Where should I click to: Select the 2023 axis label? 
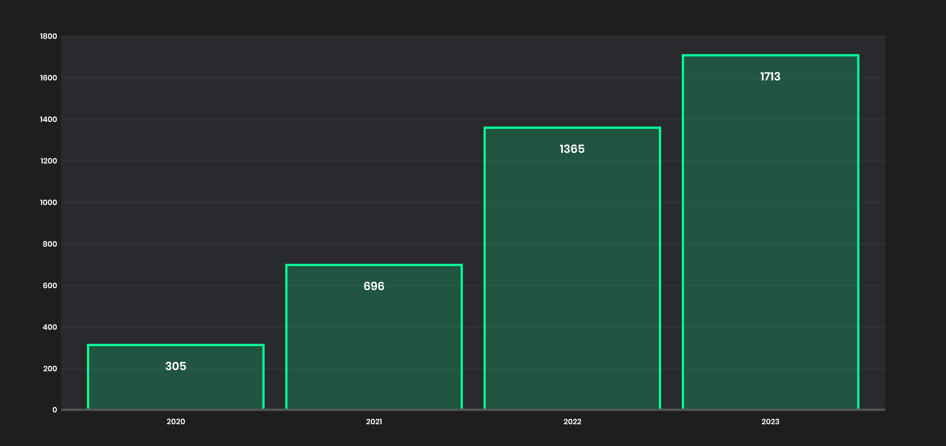click(x=770, y=422)
